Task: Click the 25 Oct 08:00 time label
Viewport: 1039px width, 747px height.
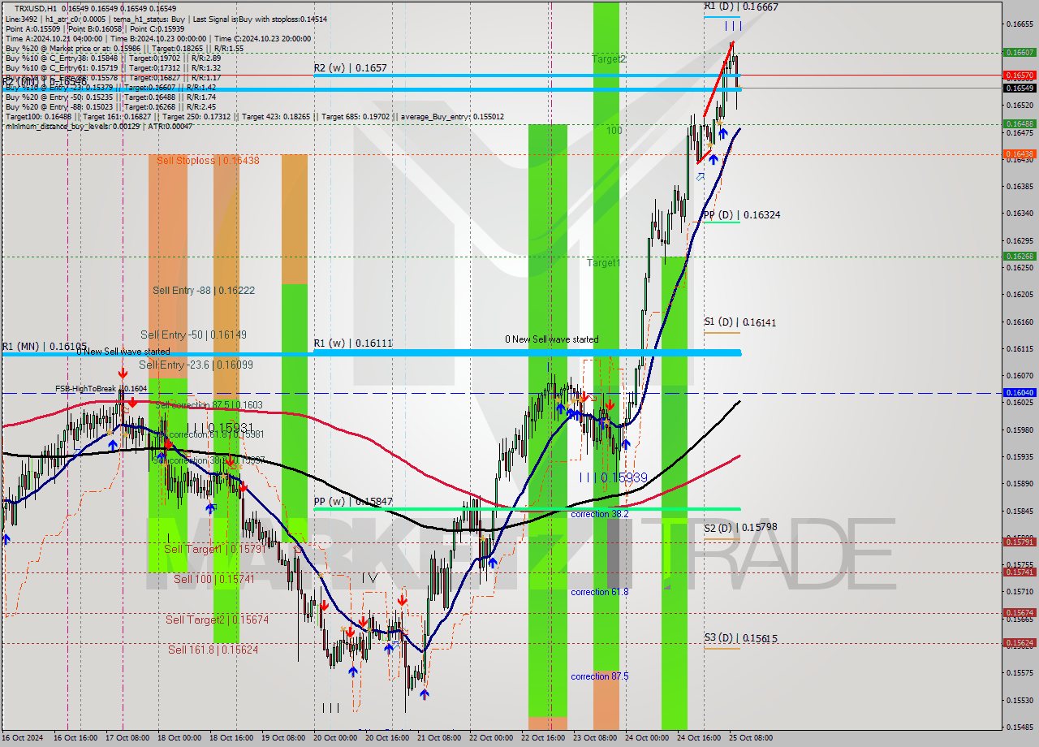Action: (x=751, y=738)
